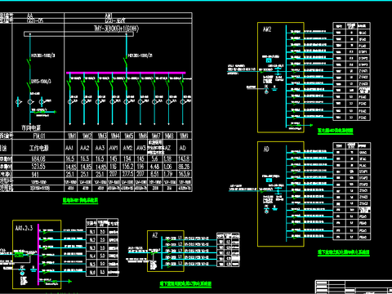Select green title below AD panel diagram
Image resolution: width=392 pixels, height=294 pixels.
(x=344, y=252)
